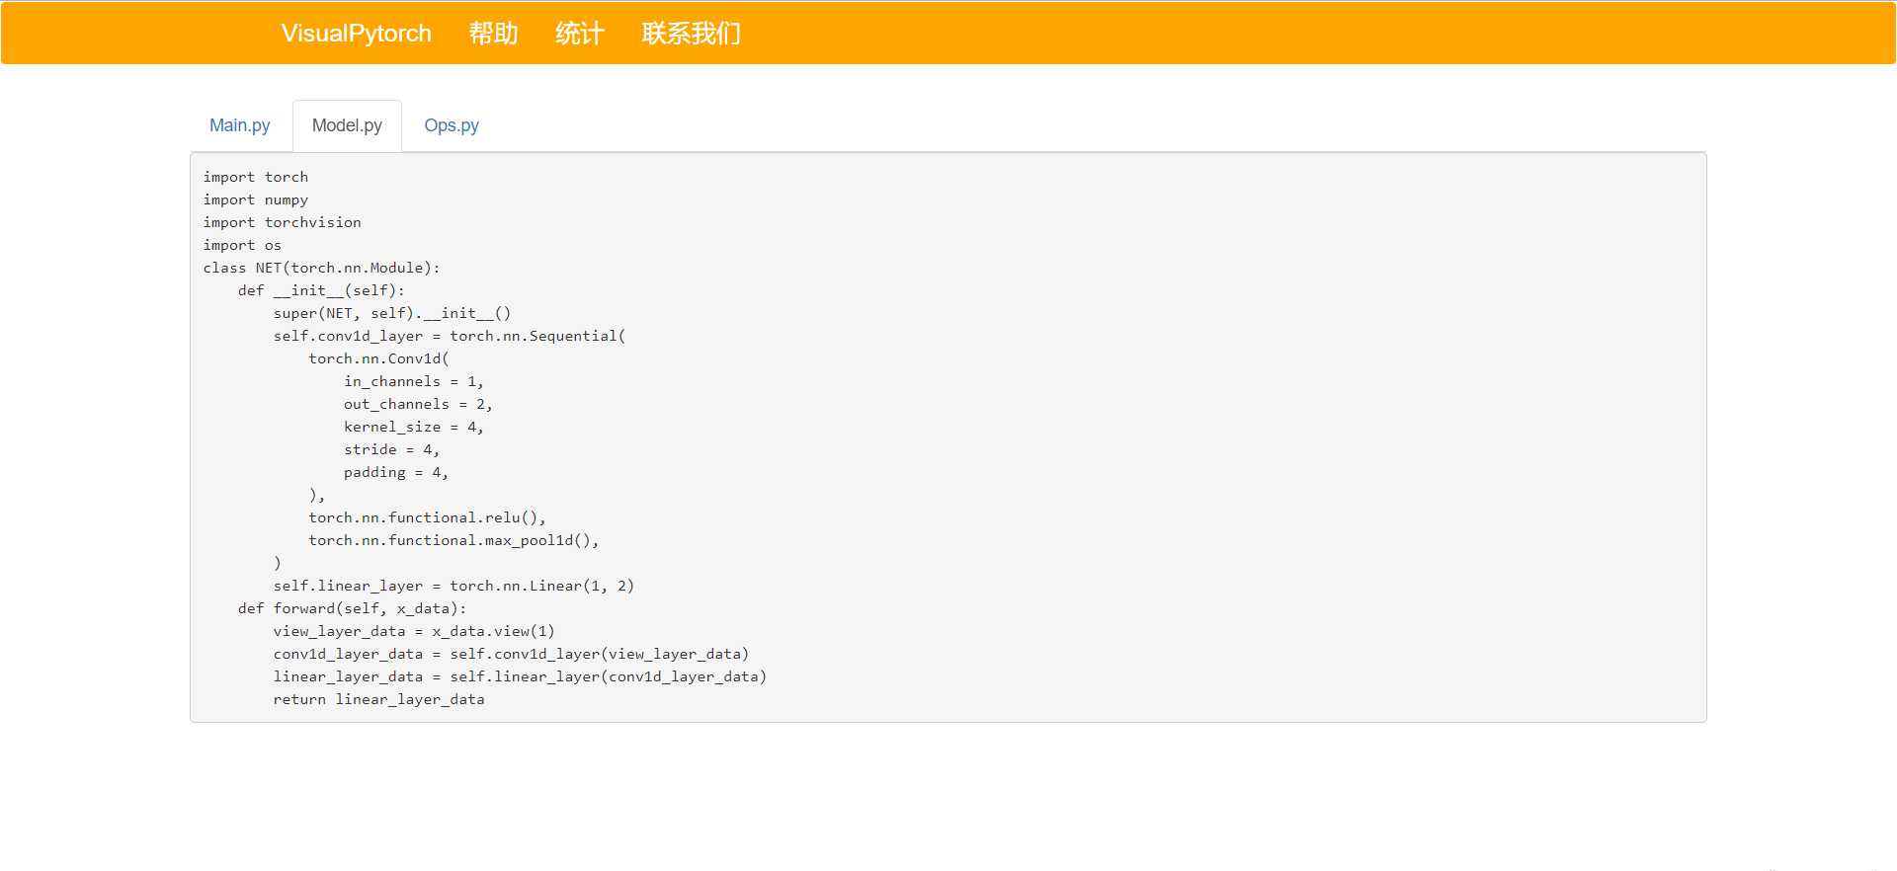Click the 'conv1d_layer_data = self.conv1d_layer(view_layer_data)' line
This screenshot has height=871, width=1897.
click(511, 654)
